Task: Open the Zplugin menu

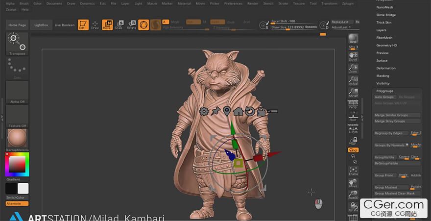Action: pyautogui.click(x=348, y=3)
